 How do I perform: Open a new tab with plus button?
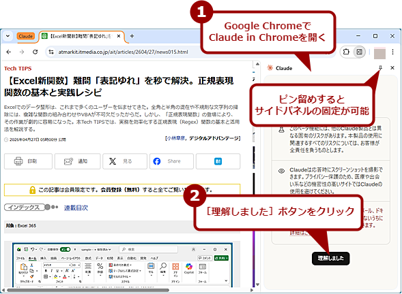pos(132,36)
